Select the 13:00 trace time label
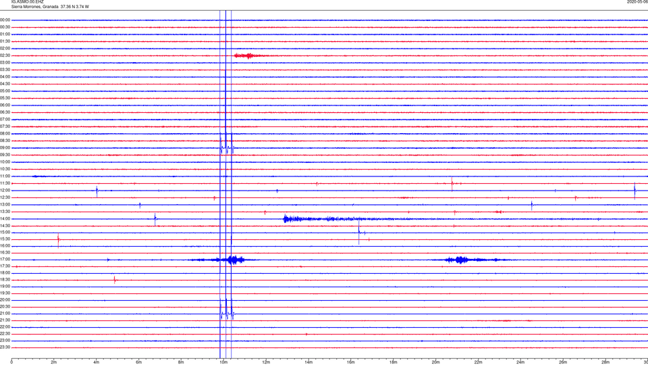648x365 pixels. pos(5,204)
